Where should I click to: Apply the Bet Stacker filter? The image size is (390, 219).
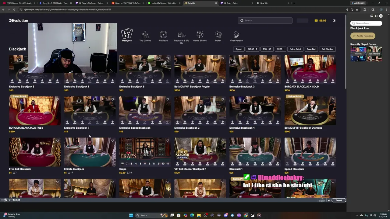328,49
